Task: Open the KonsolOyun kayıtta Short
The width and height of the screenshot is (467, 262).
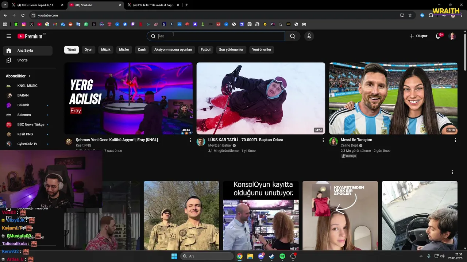Action: click(x=261, y=216)
